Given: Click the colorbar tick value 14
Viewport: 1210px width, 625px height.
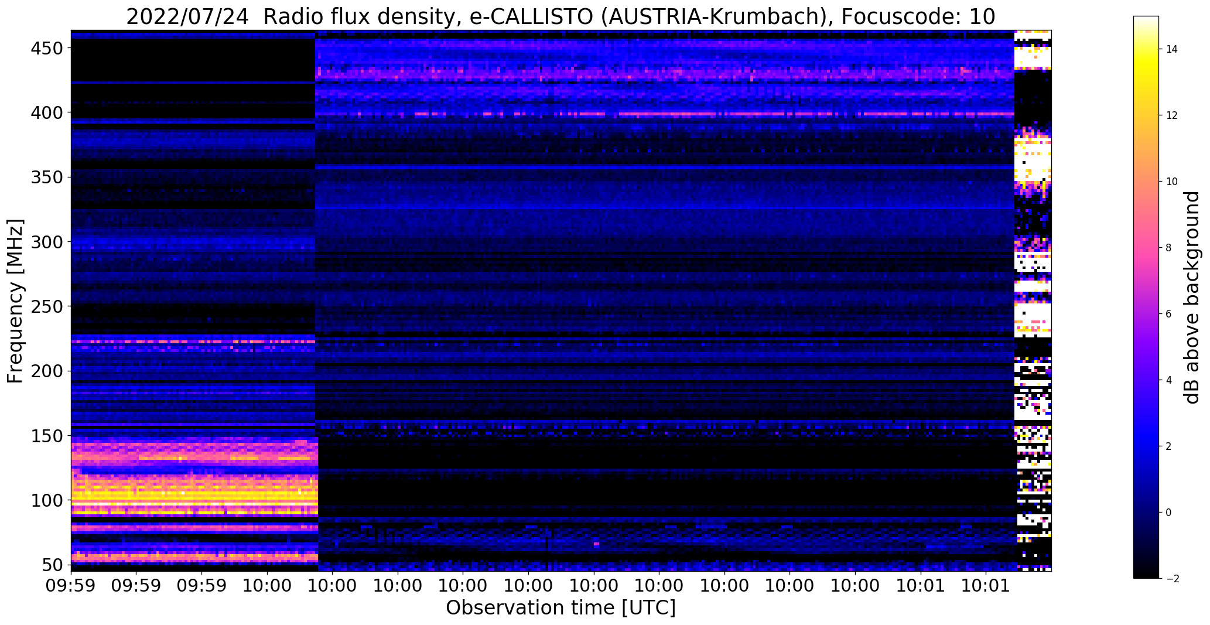Looking at the screenshot, I should tap(1172, 49).
